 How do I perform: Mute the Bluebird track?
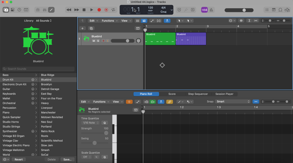point(94,41)
